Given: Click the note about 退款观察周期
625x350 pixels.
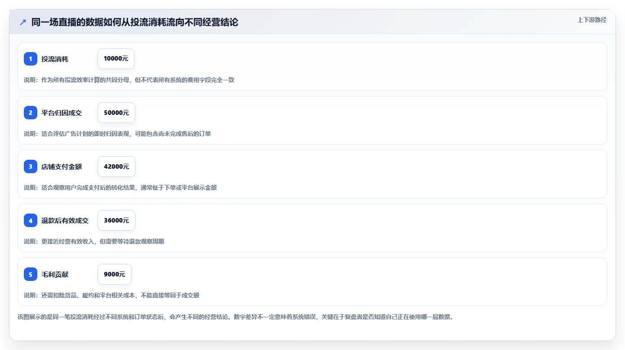Looking at the screenshot, I should [94, 241].
